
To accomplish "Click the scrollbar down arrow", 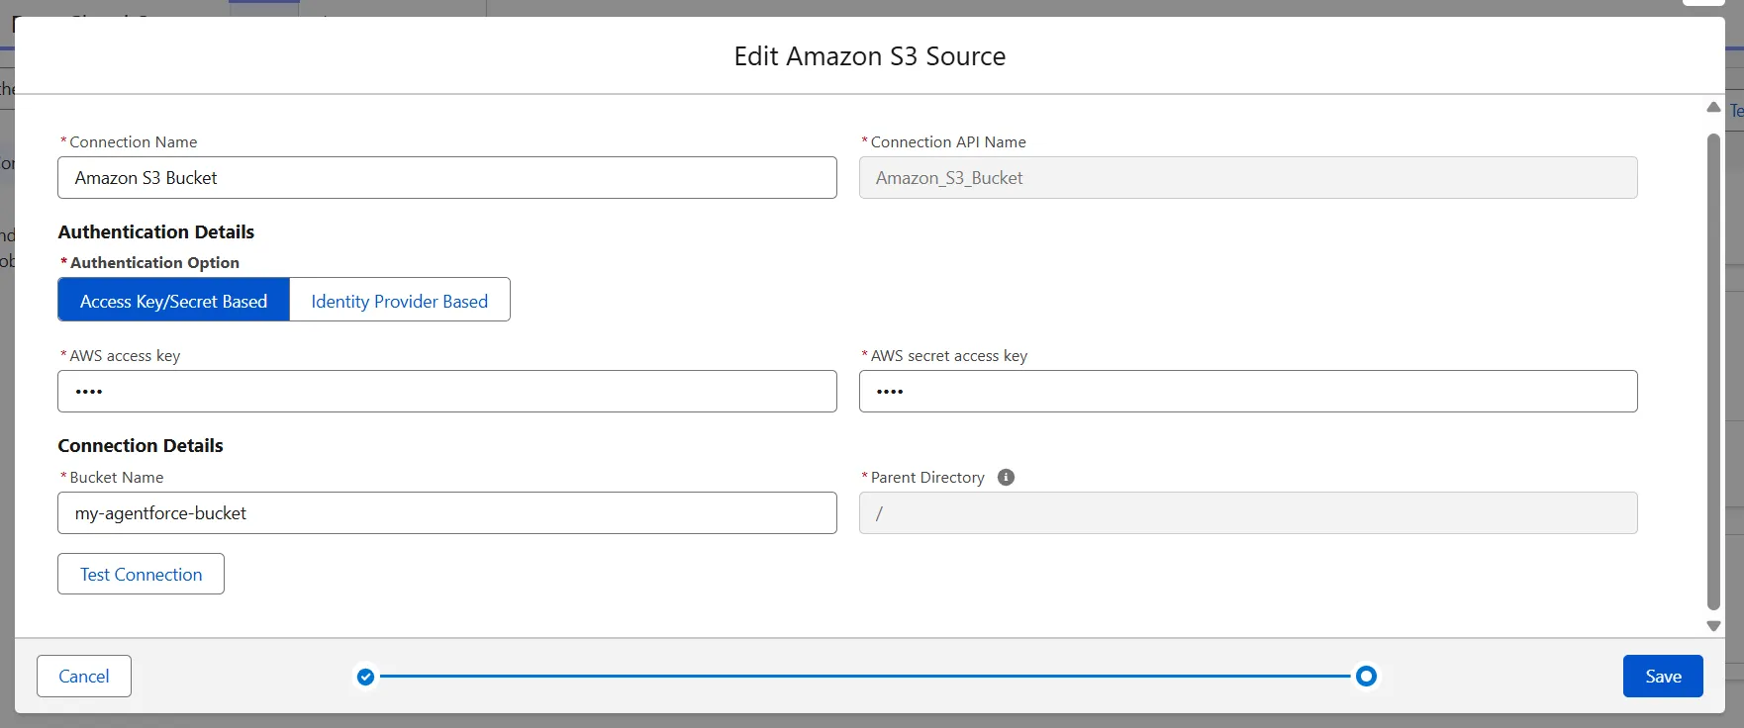I will 1713,626.
